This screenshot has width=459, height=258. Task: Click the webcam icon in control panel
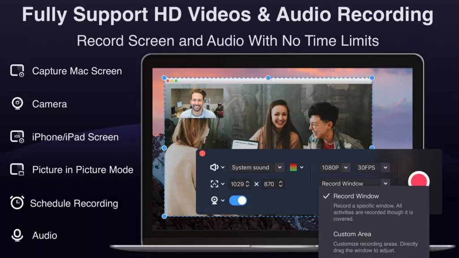[214, 200]
